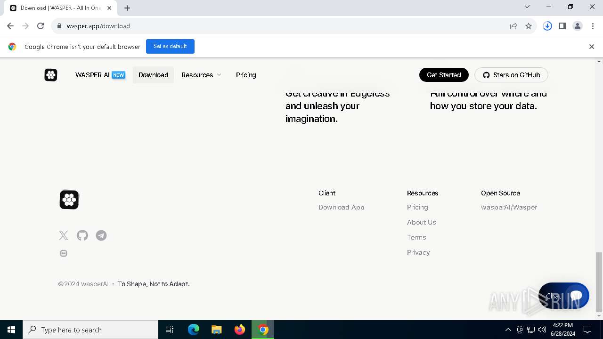The height and width of the screenshot is (339, 603).
Task: Go back to the previous page
Action: tap(10, 26)
